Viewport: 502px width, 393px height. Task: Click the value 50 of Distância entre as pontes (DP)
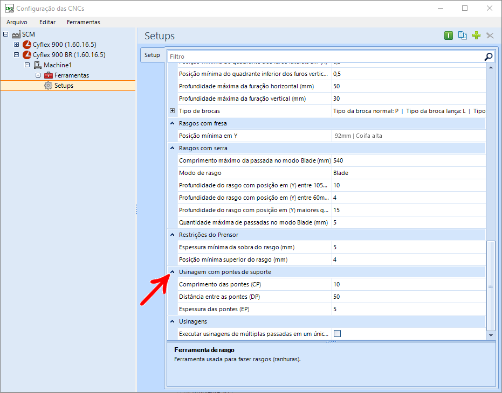click(x=336, y=297)
